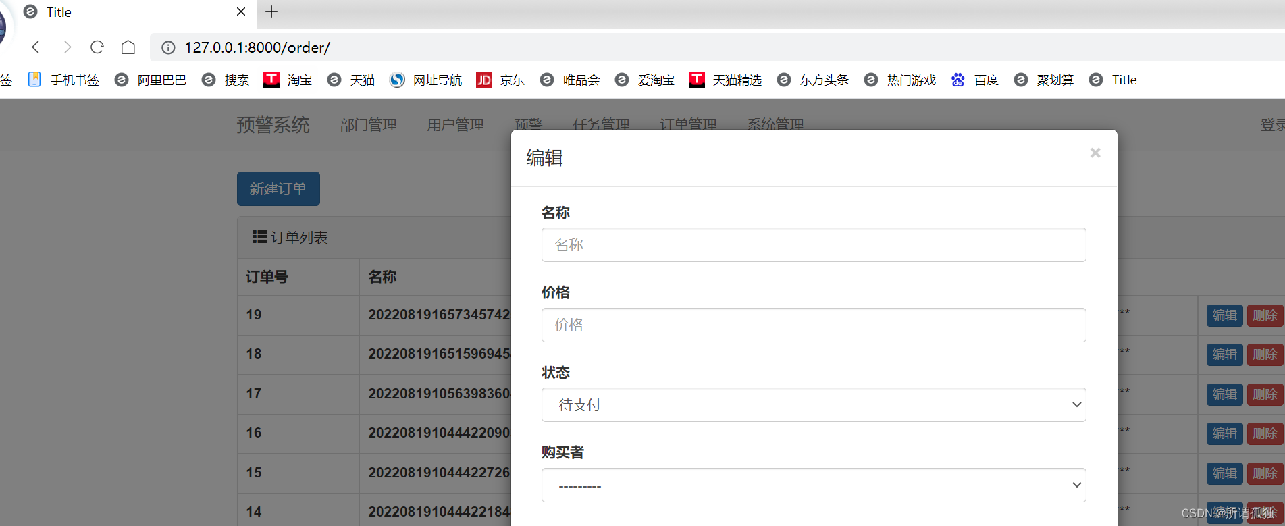Open the 东方头条 bookmark
1285x526 pixels.
pyautogui.click(x=813, y=80)
